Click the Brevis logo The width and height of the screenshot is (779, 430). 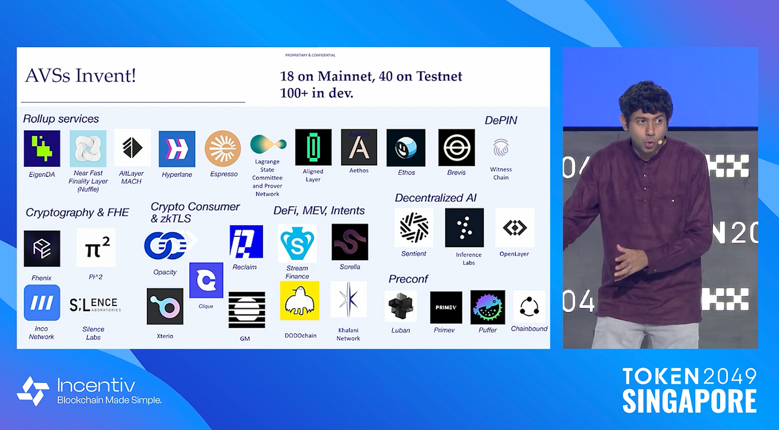(x=457, y=147)
